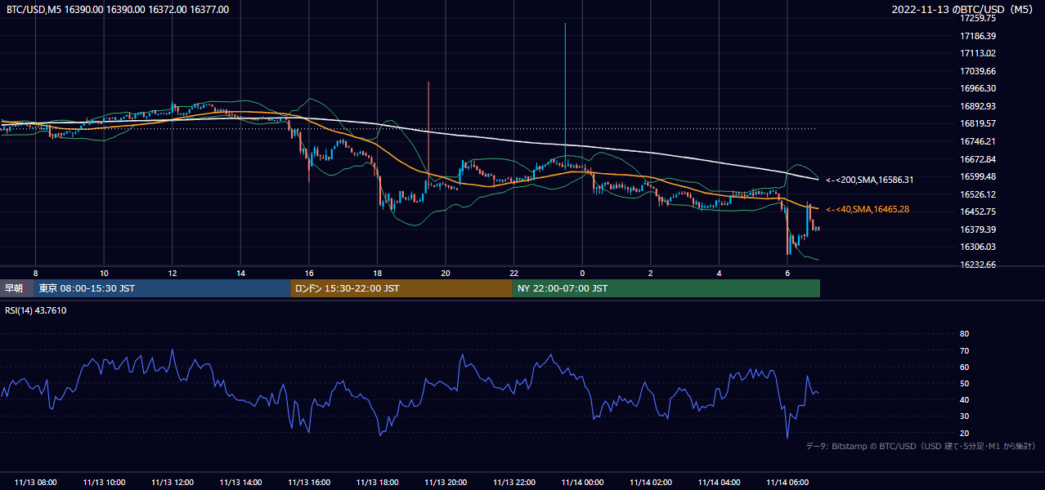Click hour label 16 under price chart
Image resolution: width=1045 pixels, height=490 pixels.
pos(309,273)
